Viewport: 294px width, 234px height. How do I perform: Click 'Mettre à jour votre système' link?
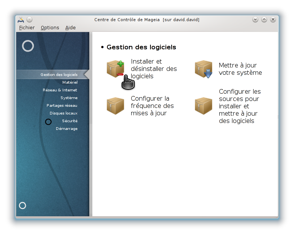pyautogui.click(x=240, y=69)
